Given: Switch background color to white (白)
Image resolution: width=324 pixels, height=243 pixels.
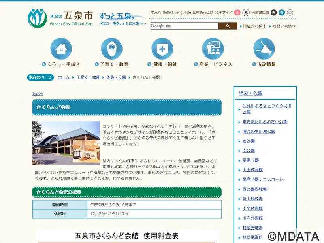Looking at the screenshot, I should 290,13.
